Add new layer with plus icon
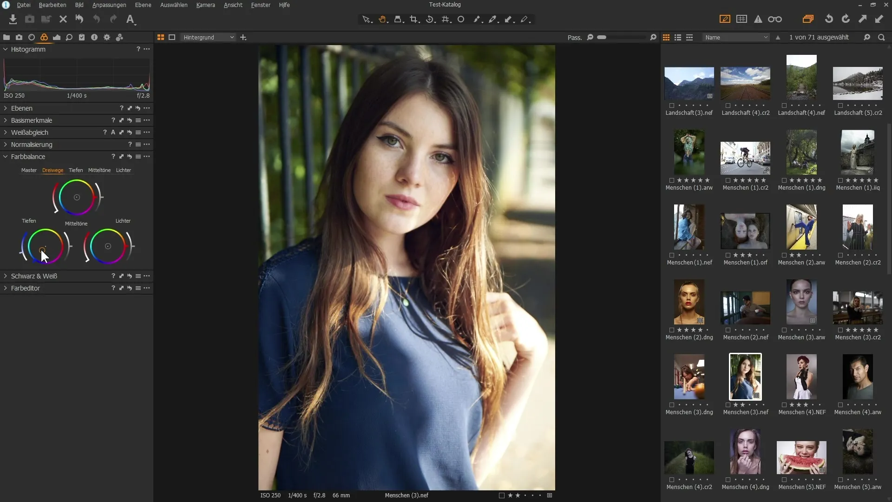Viewport: 892px width, 502px height. click(243, 37)
